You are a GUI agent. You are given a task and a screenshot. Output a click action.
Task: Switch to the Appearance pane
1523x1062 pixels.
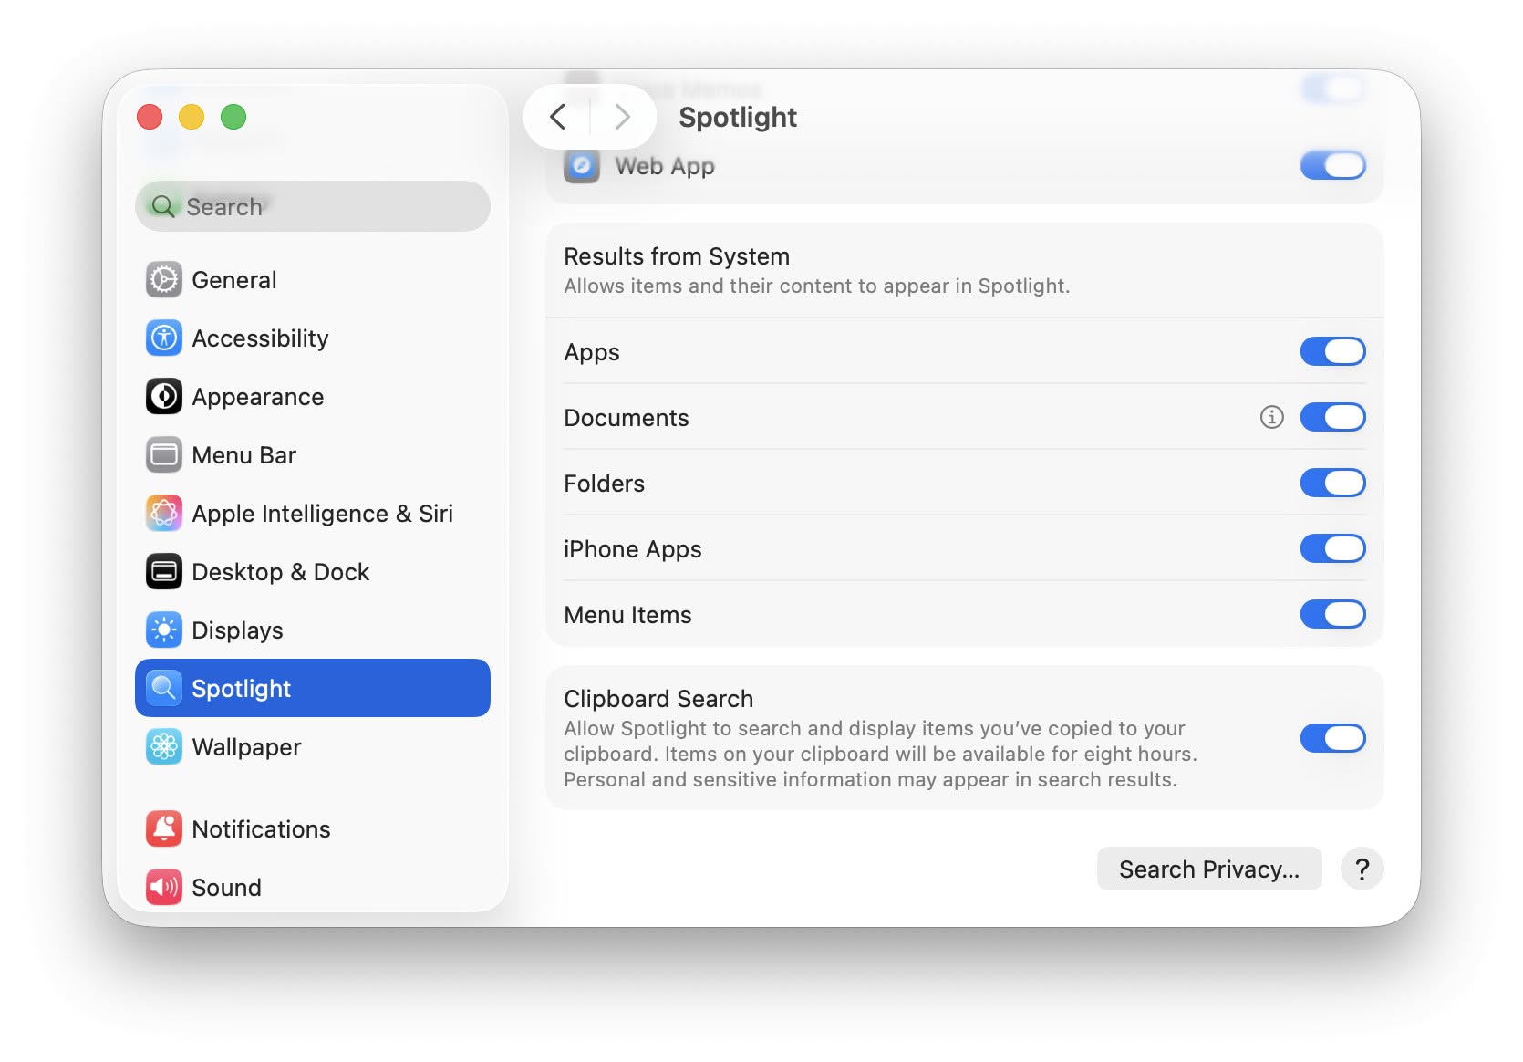(313, 397)
